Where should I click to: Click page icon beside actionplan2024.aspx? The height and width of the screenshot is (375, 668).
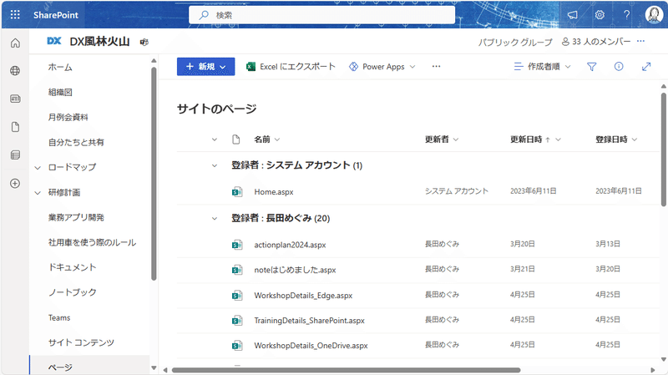[237, 245]
